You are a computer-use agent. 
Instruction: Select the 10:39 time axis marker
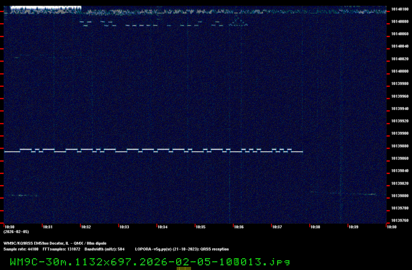[353, 227]
